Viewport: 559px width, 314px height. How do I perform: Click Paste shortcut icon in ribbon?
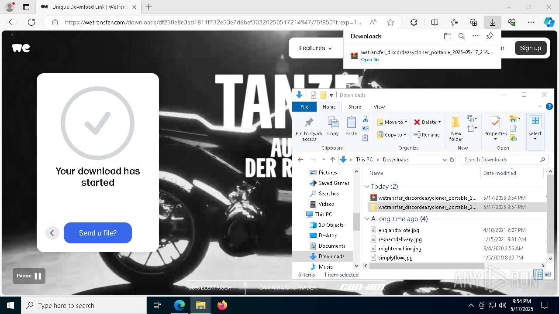pos(366,138)
